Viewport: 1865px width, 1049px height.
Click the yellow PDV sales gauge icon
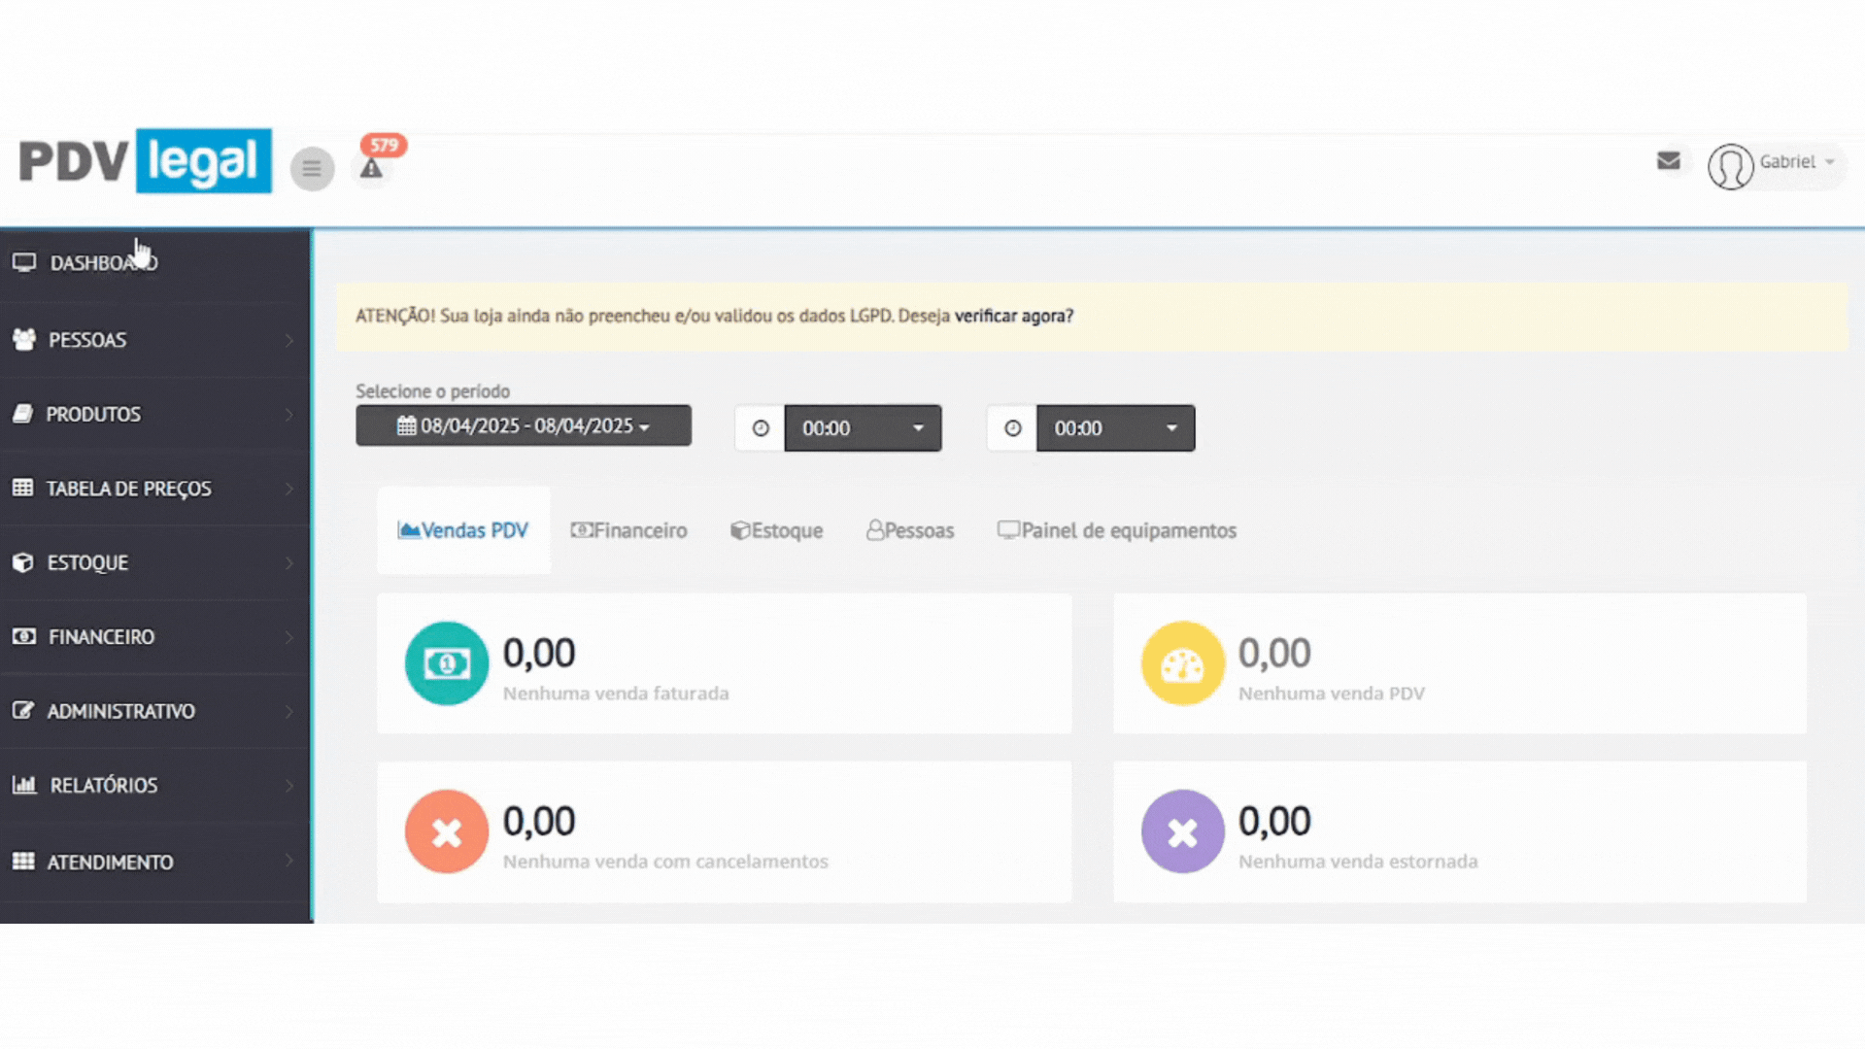[x=1182, y=663]
